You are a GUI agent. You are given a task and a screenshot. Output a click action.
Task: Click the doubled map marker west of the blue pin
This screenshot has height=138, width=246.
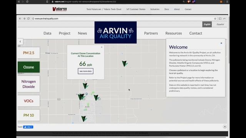[x=81, y=97]
